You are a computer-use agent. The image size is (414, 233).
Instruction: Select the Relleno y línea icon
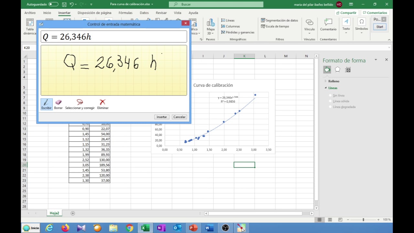(327, 70)
